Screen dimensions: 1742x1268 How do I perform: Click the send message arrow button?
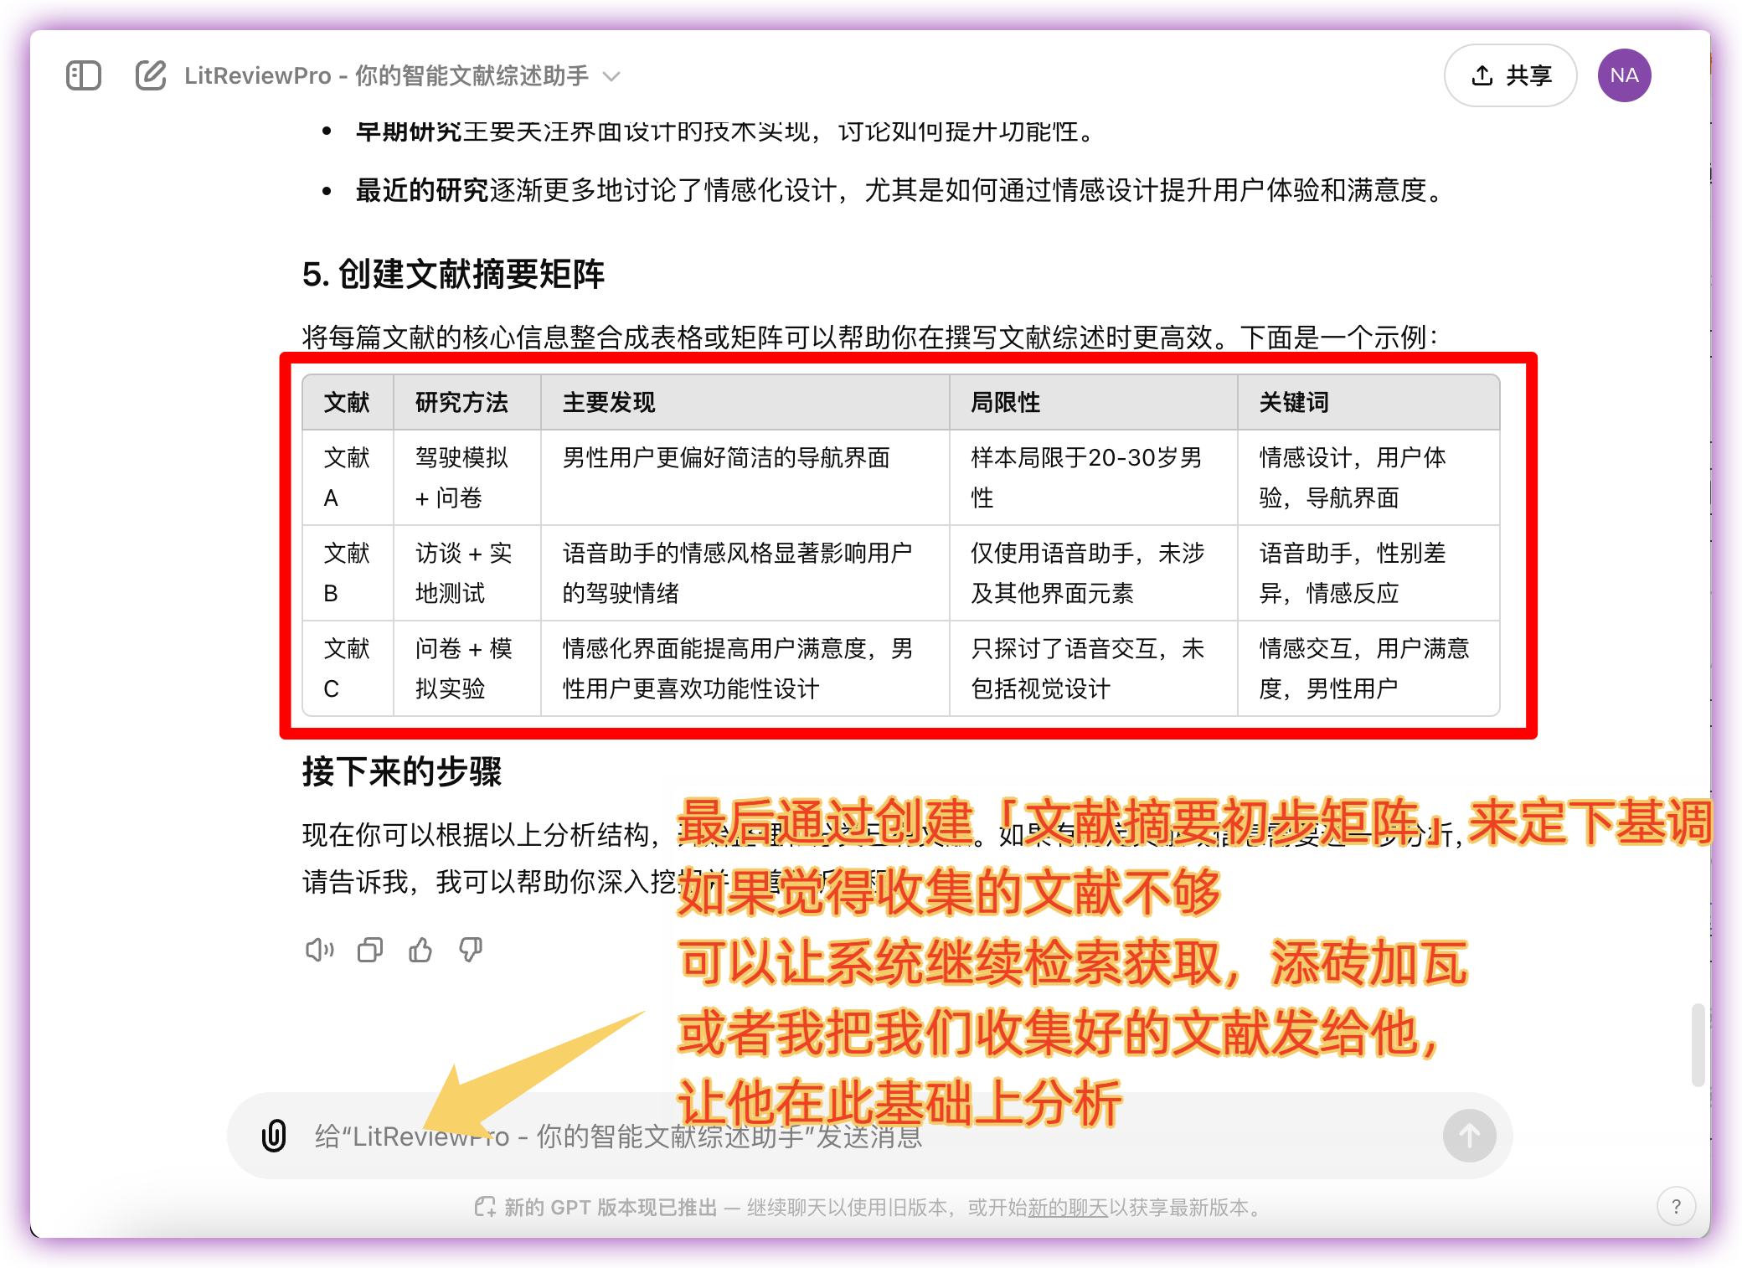(1469, 1136)
